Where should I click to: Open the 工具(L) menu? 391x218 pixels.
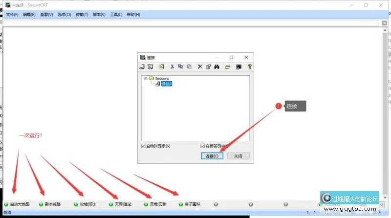point(116,15)
